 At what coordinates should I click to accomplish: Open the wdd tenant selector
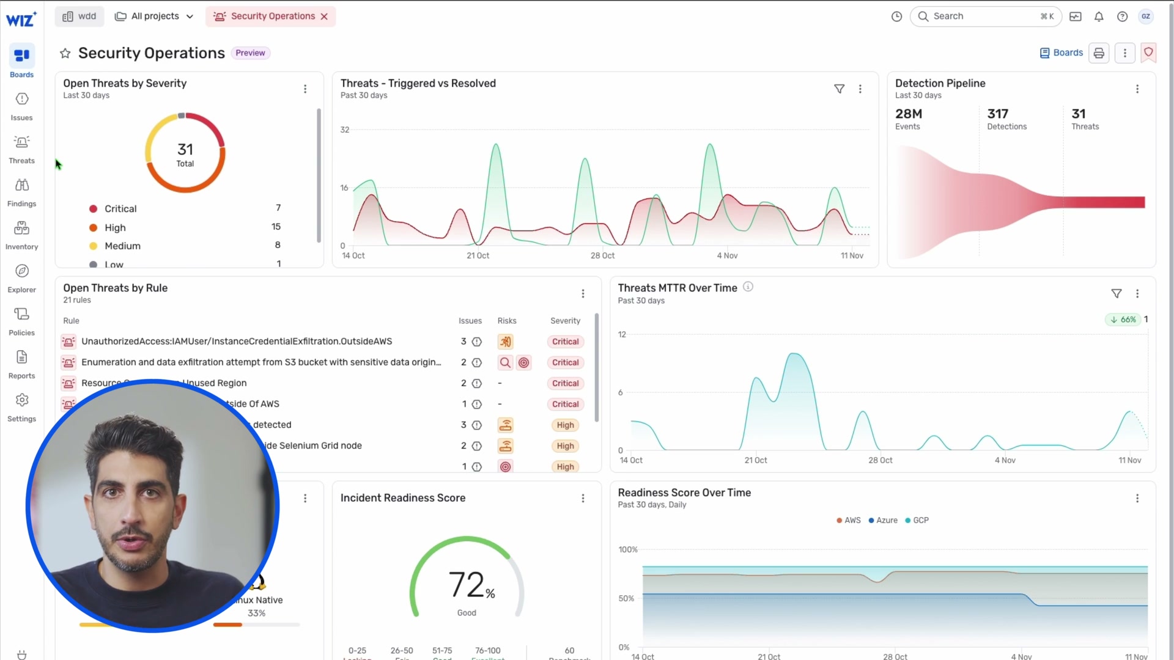point(79,16)
